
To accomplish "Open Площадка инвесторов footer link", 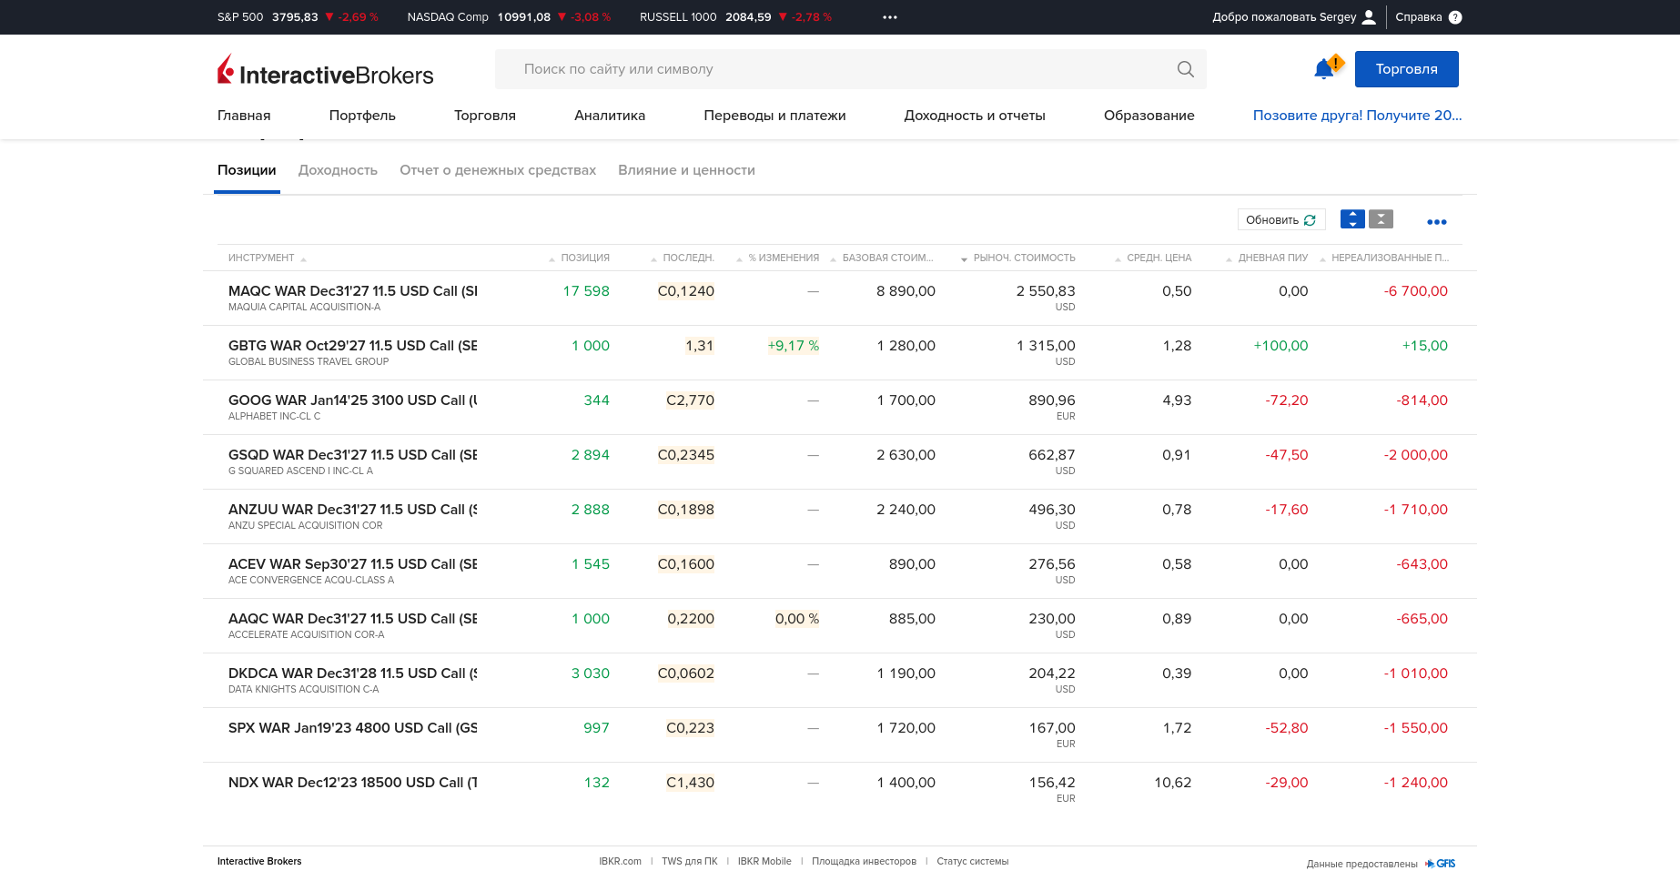I will coord(864,862).
